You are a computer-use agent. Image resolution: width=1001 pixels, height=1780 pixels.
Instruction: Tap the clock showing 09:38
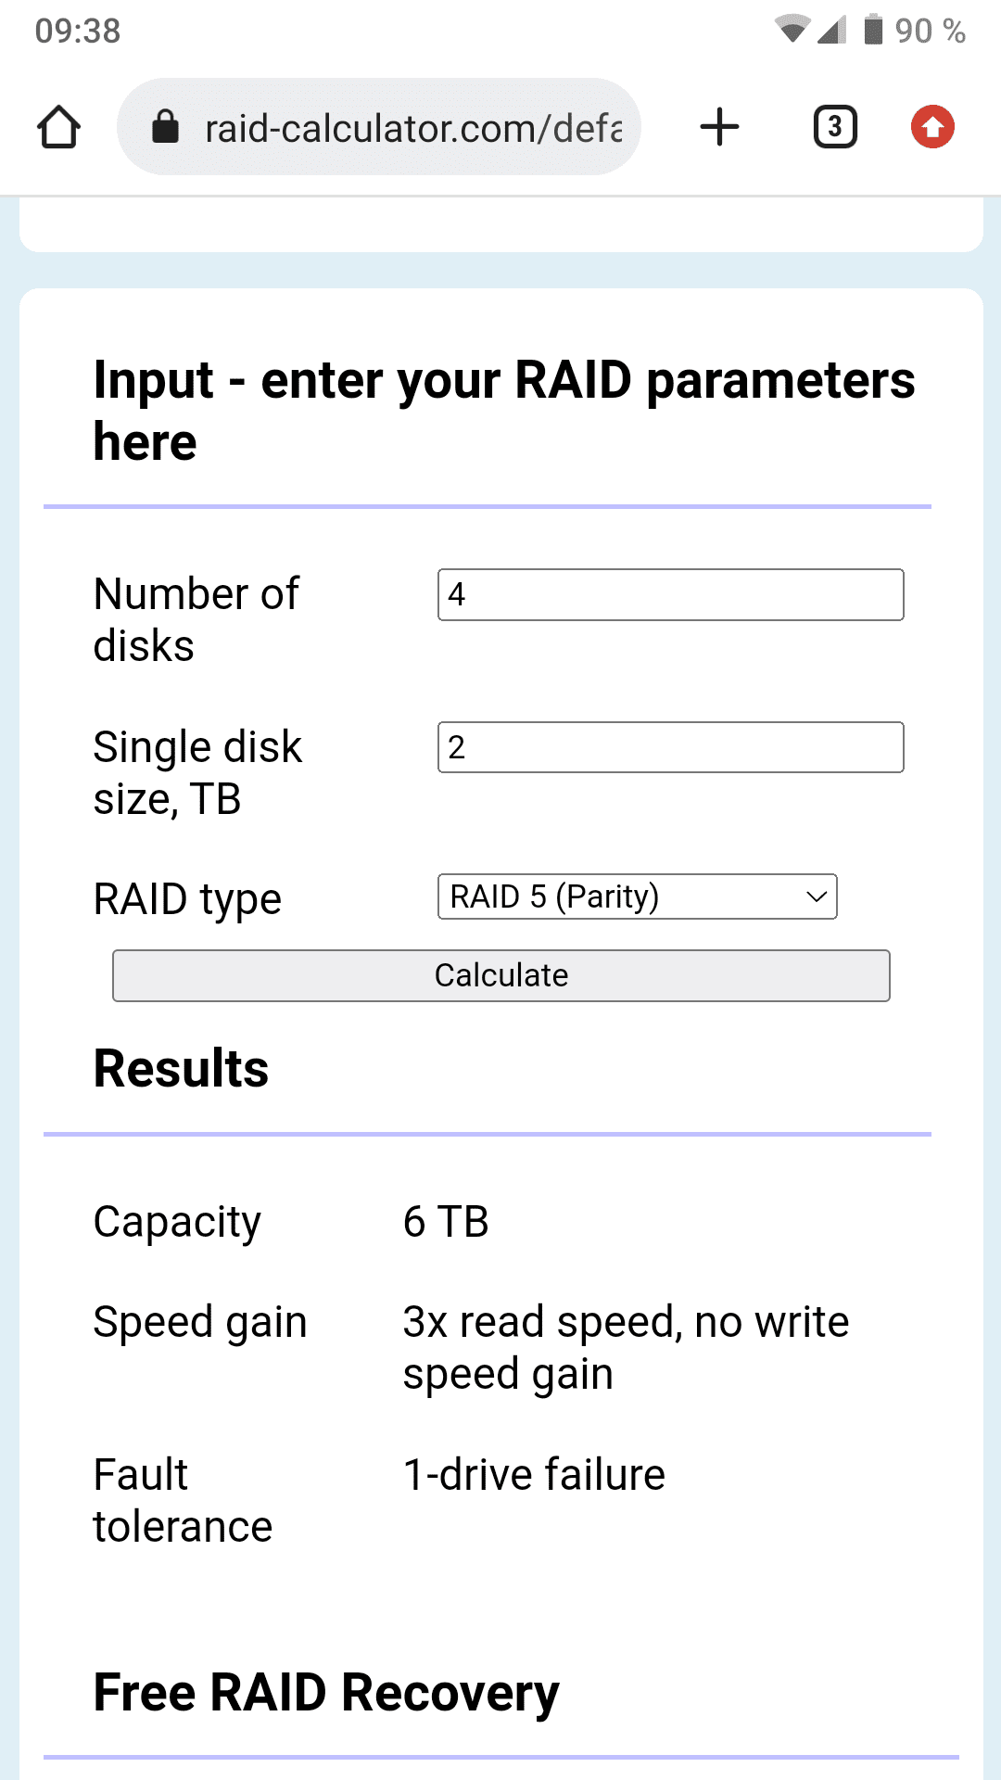pos(78,31)
